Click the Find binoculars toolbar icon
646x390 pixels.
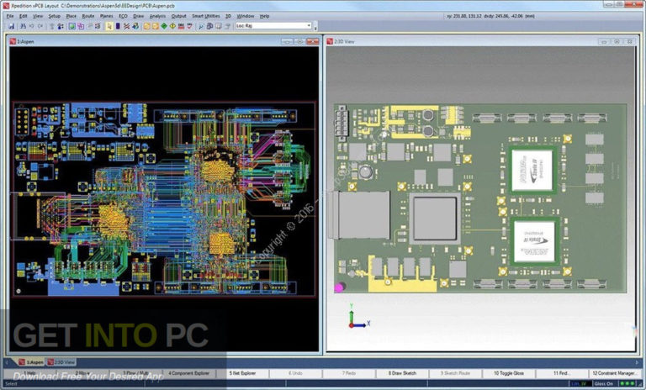point(23,26)
